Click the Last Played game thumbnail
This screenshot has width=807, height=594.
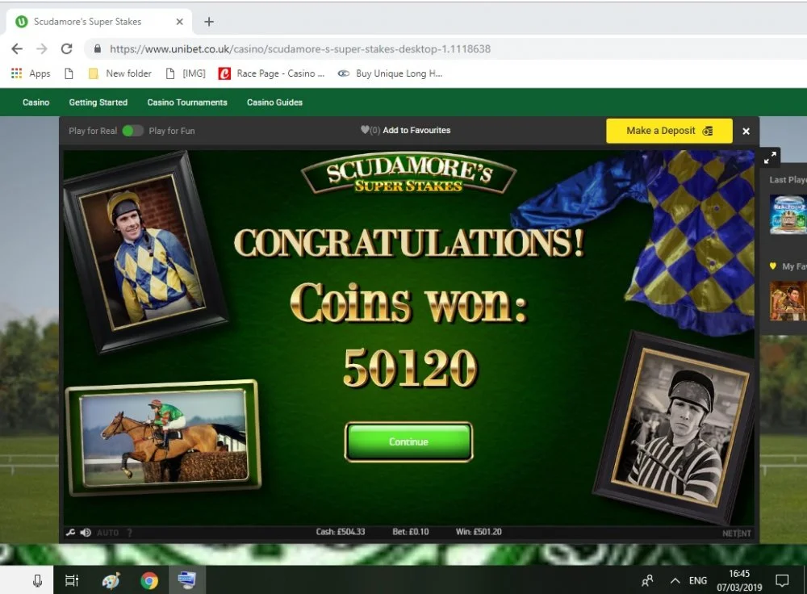(x=788, y=215)
